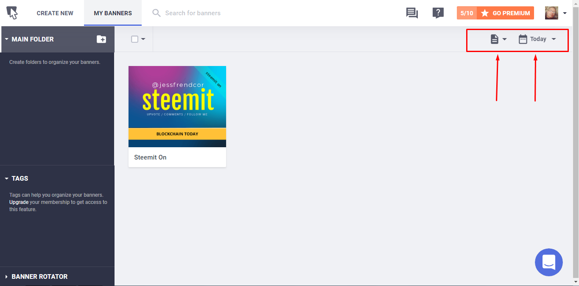Image resolution: width=579 pixels, height=286 pixels.
Task: Click the user profile avatar
Action: click(551, 13)
